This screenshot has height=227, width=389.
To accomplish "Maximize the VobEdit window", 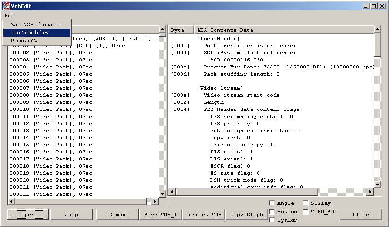I will click(x=373, y=6).
